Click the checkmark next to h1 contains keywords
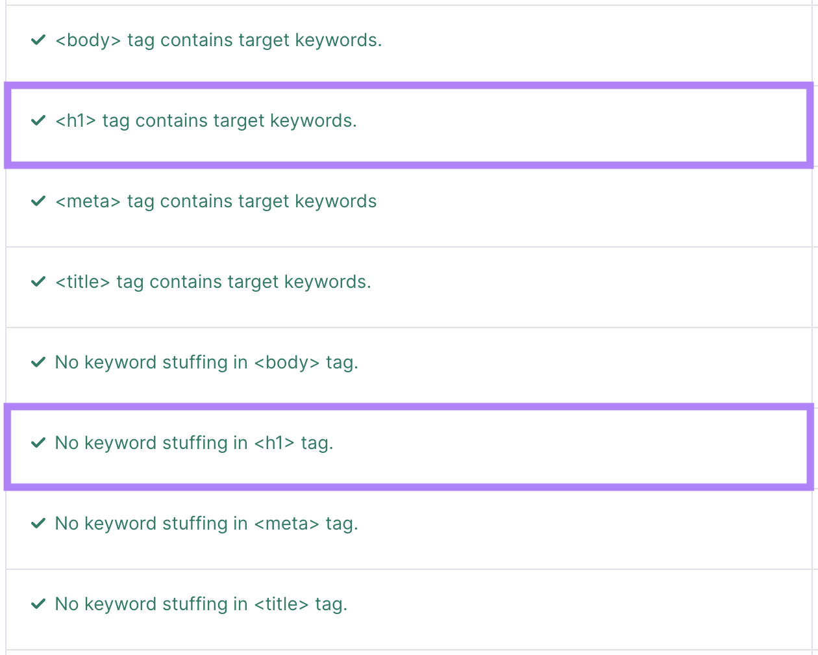Image resolution: width=818 pixels, height=655 pixels. [x=38, y=121]
